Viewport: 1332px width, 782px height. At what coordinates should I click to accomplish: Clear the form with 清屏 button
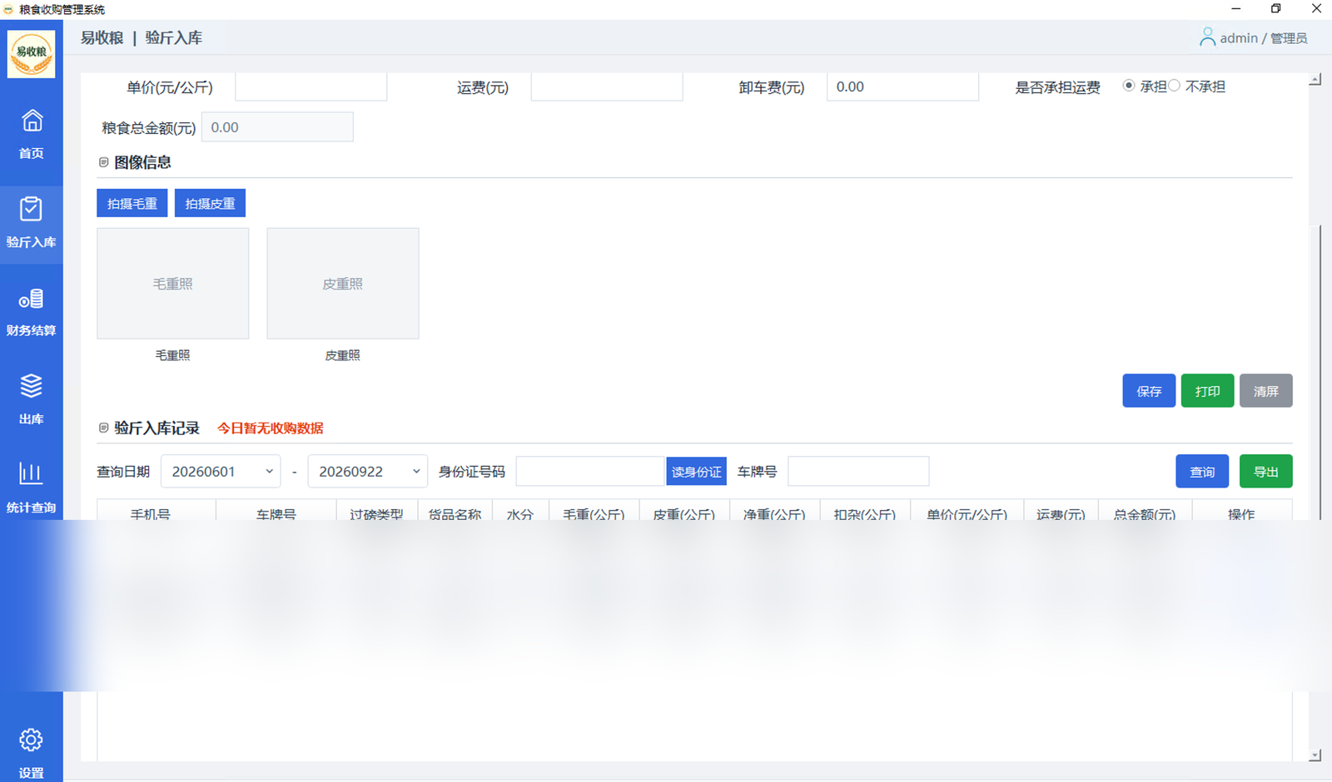tap(1265, 391)
